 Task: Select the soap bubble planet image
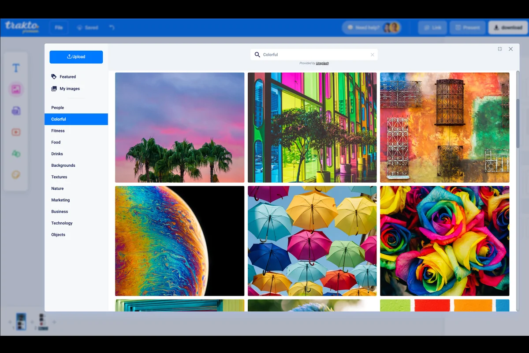pos(179,241)
